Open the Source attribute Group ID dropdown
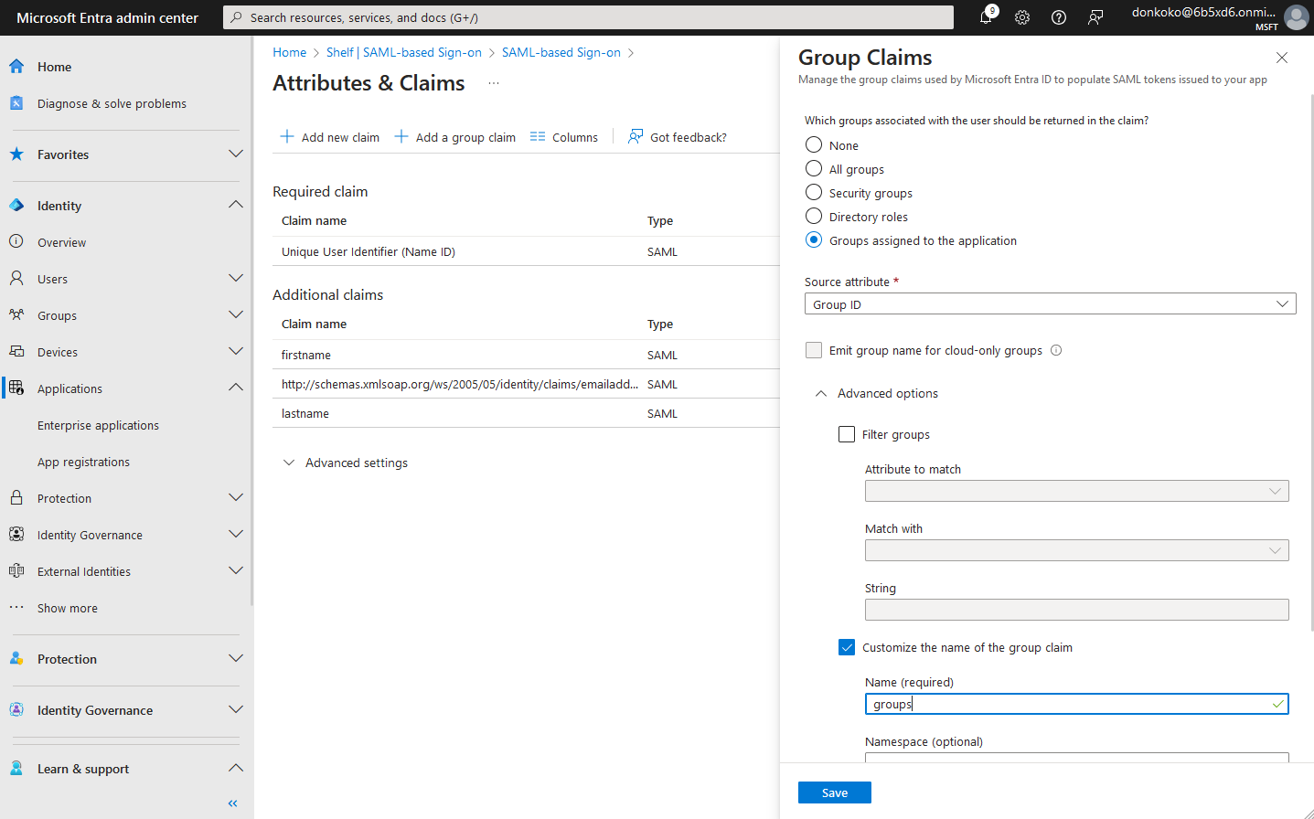The height and width of the screenshot is (819, 1314). (x=1050, y=304)
